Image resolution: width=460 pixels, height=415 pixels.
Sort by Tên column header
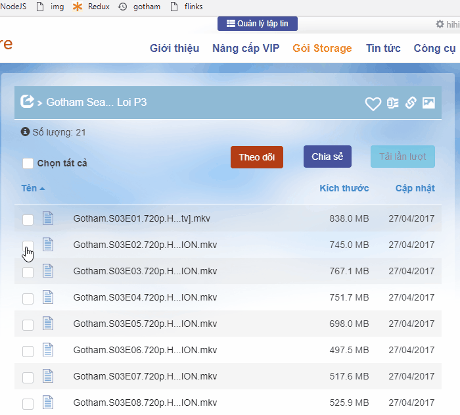tap(33, 188)
